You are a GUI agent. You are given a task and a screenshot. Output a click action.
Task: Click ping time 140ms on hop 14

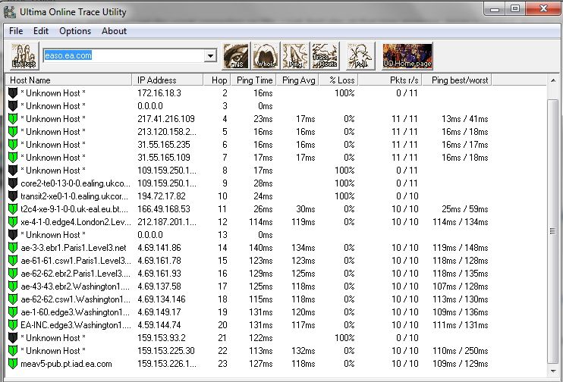pyautogui.click(x=261, y=248)
